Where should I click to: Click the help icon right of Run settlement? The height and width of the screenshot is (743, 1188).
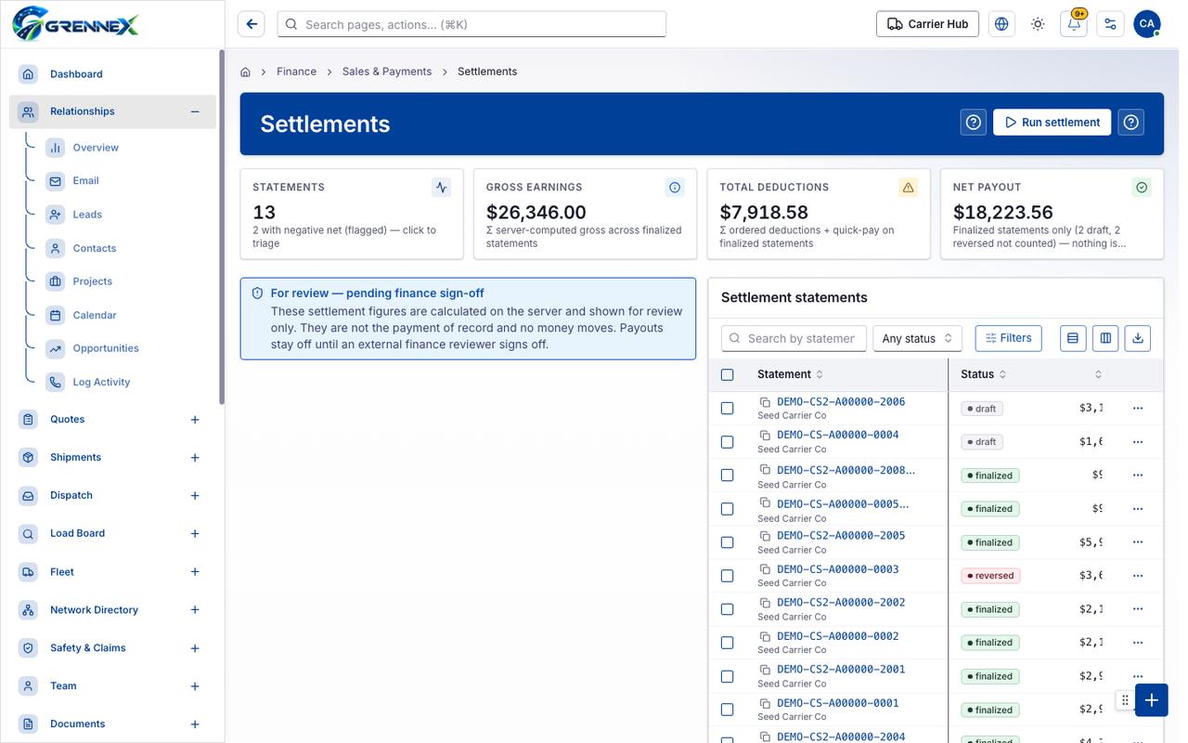(1130, 123)
